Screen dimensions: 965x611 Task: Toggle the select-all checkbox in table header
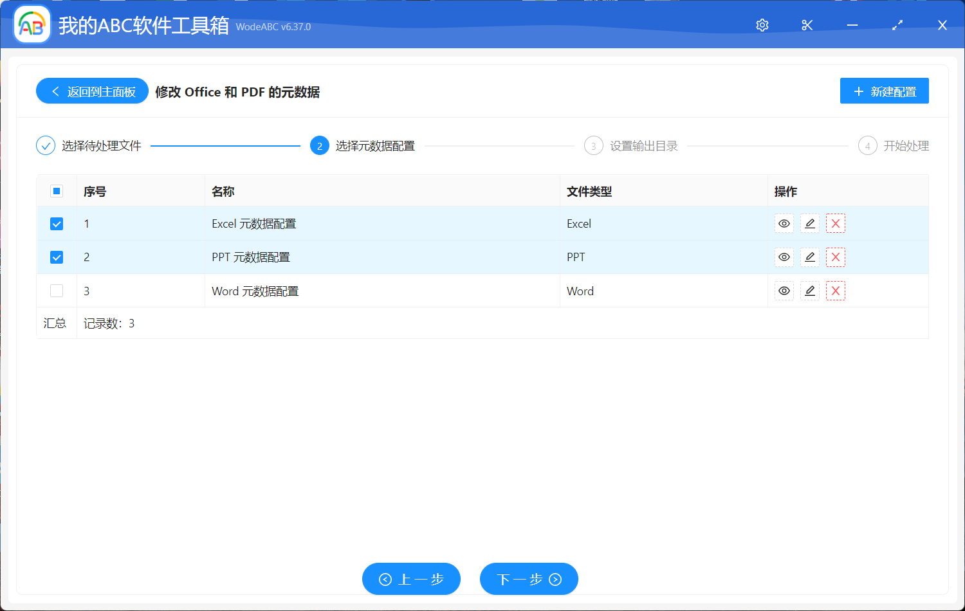point(57,191)
